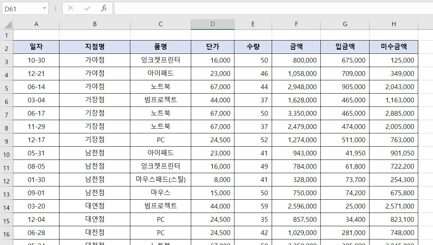Select outstanding cell 125,000
433x245 pixels.
(x=394, y=60)
